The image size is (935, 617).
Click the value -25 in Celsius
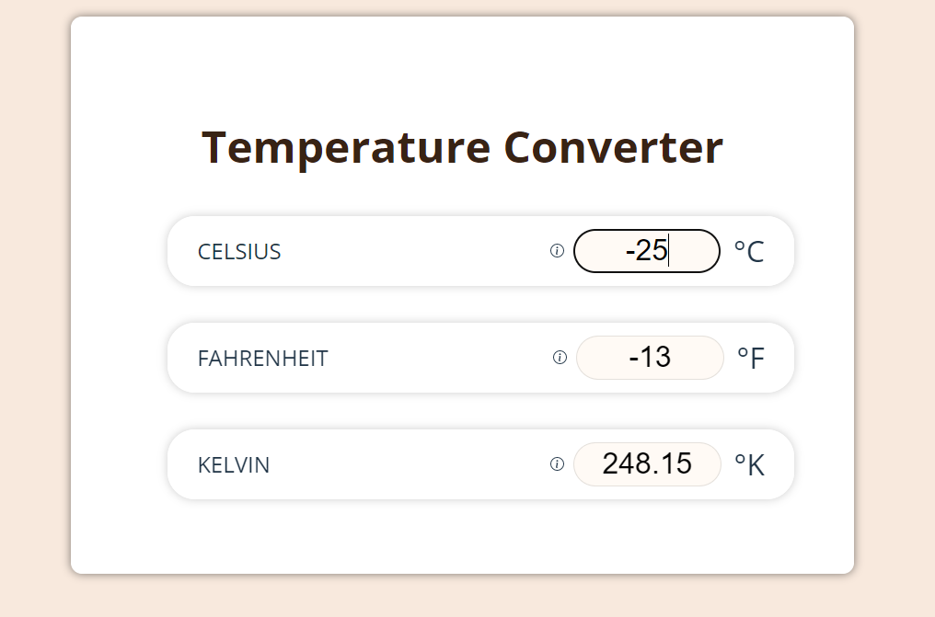[x=643, y=249]
